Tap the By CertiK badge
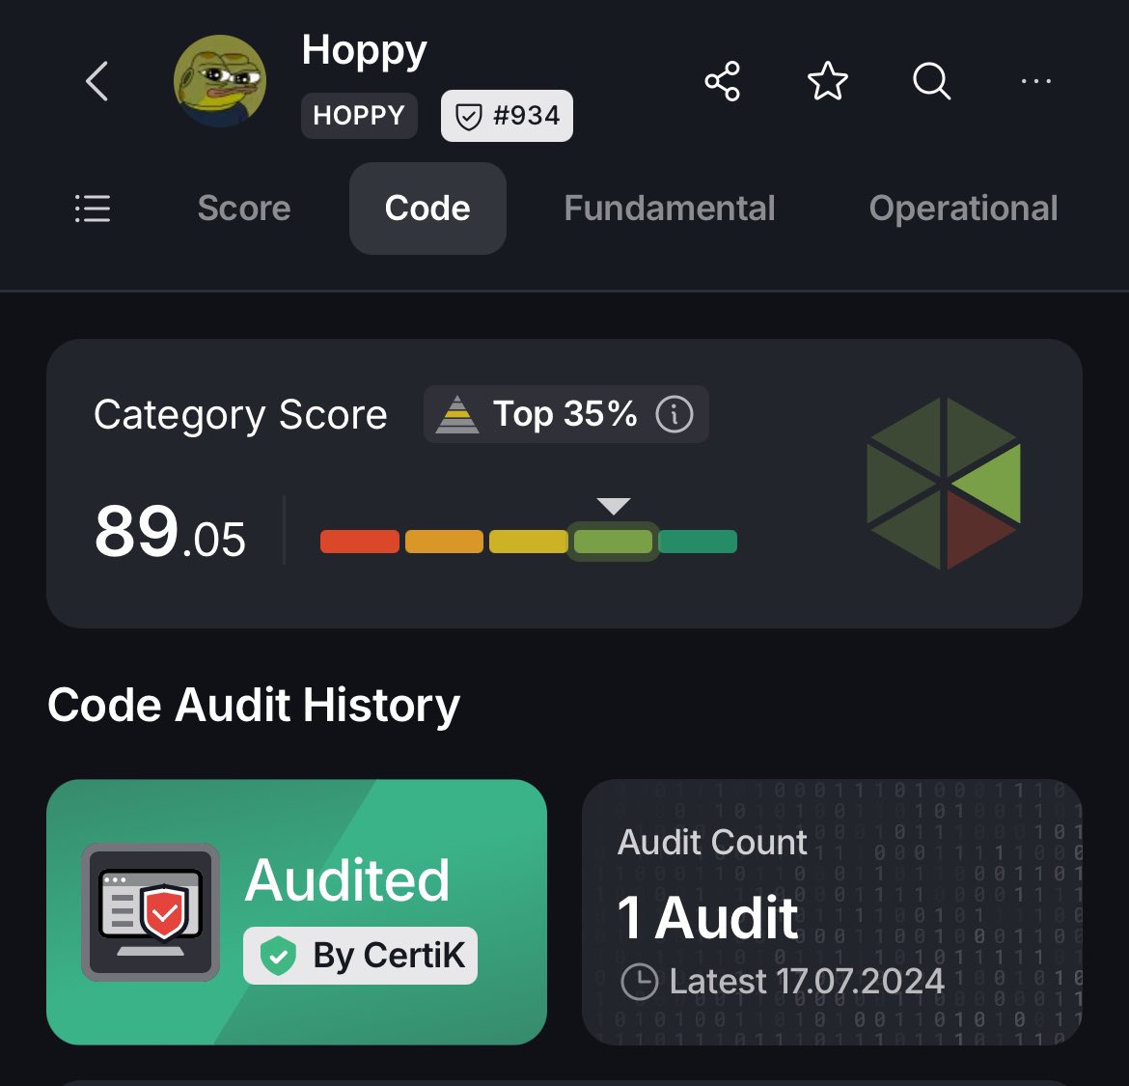This screenshot has height=1086, width=1129. coord(360,956)
